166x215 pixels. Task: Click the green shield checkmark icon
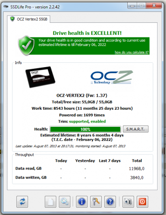coord(26,46)
